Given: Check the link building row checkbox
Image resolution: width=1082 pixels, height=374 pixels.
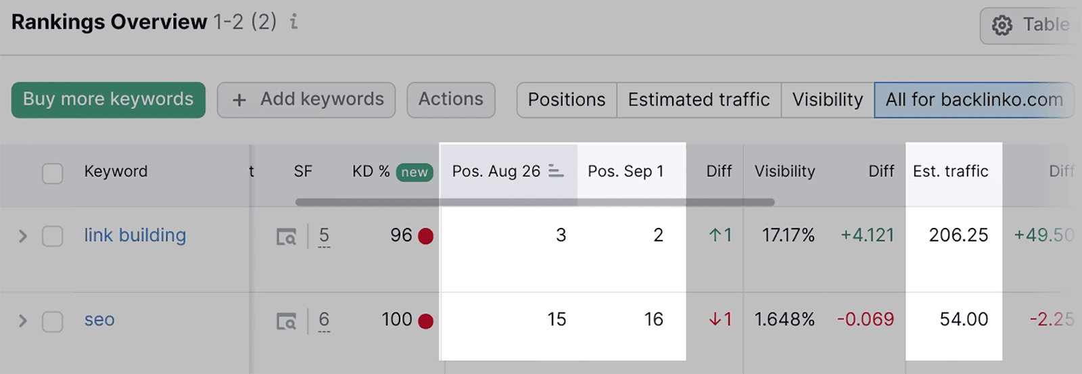Looking at the screenshot, I should (52, 237).
